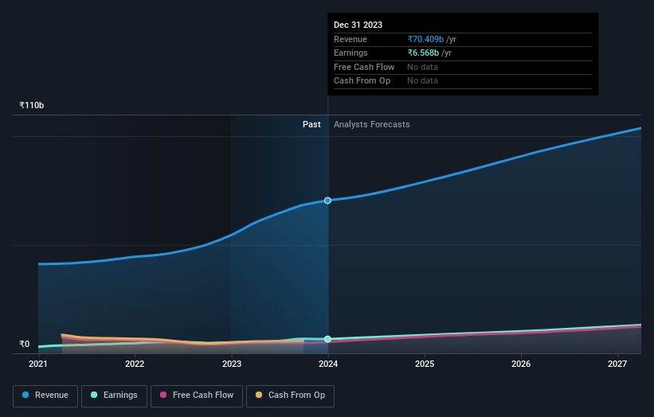Click the Analysts Forecasts label

(372, 125)
